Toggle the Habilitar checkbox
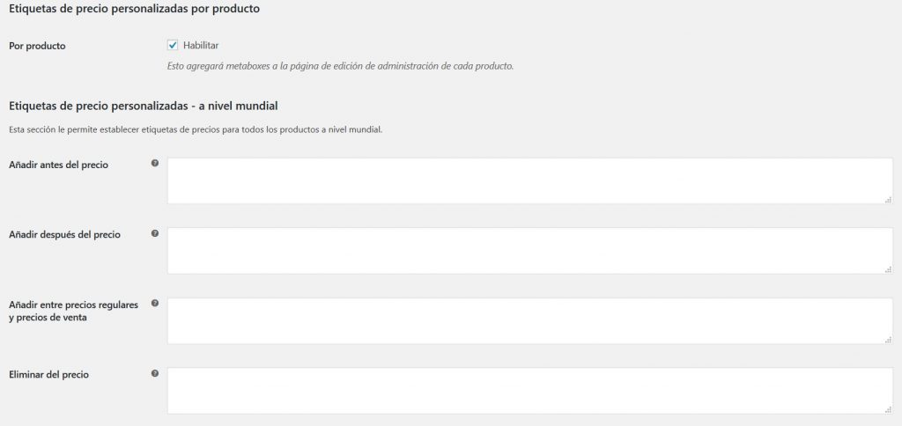The width and height of the screenshot is (902, 426). (173, 45)
